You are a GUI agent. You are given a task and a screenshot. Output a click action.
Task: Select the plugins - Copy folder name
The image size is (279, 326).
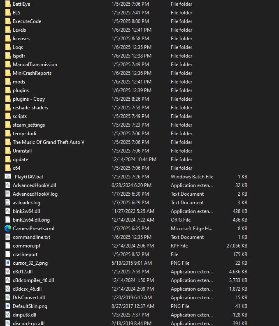pyautogui.click(x=29, y=99)
